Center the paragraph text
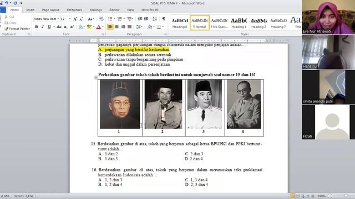Viewport: 355px width, 199px height. click(x=117, y=27)
